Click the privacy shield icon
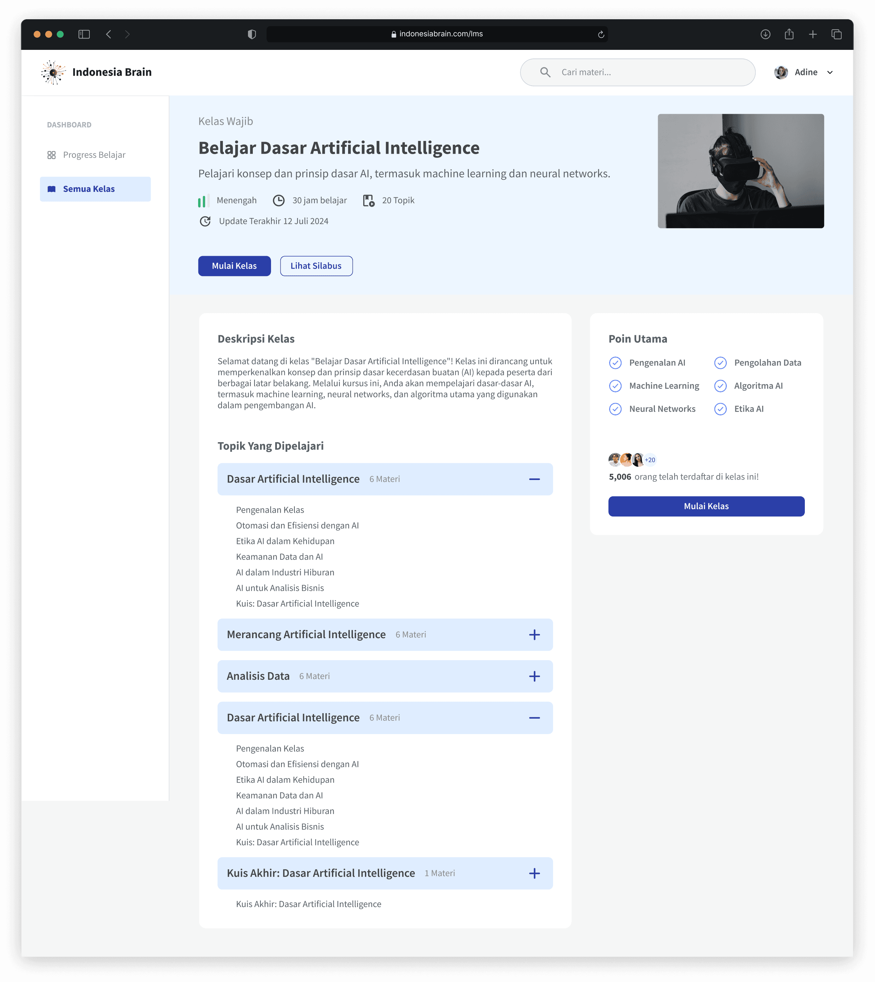The height and width of the screenshot is (982, 875). click(x=251, y=34)
